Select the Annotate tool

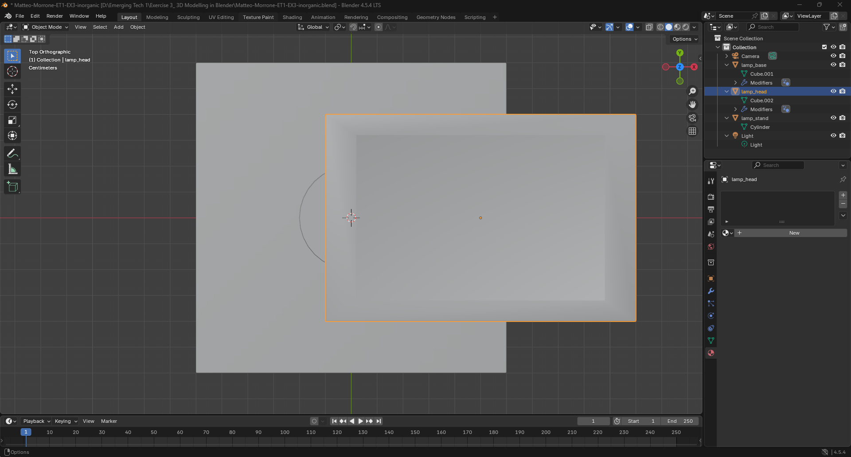12,153
